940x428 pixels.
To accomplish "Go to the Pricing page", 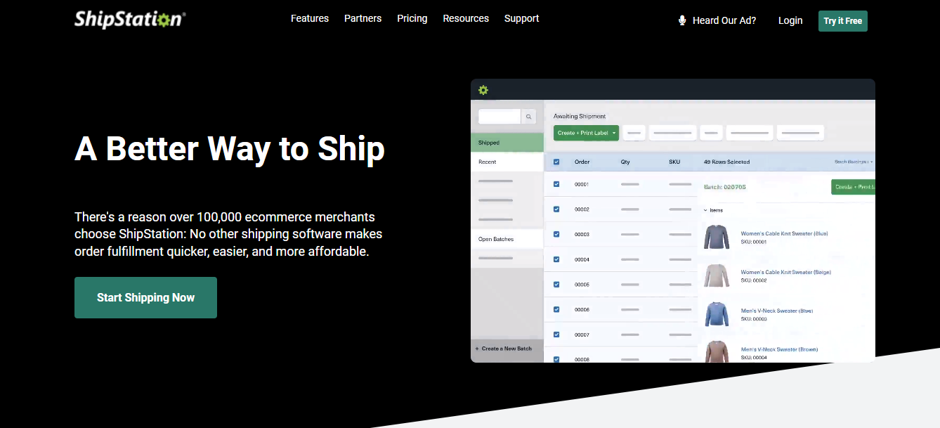I will pos(412,18).
